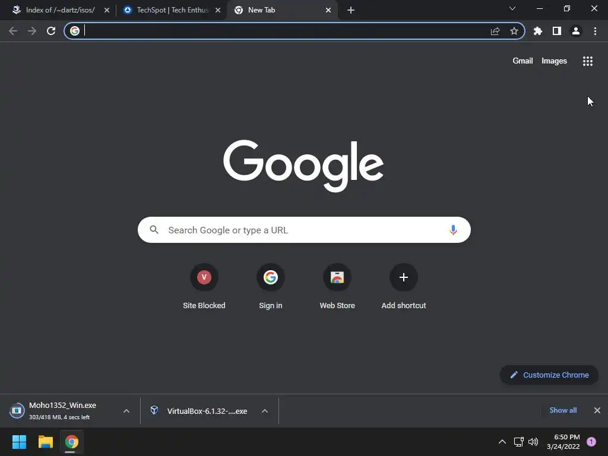Go back using the back arrow
The height and width of the screenshot is (456, 608).
click(13, 31)
